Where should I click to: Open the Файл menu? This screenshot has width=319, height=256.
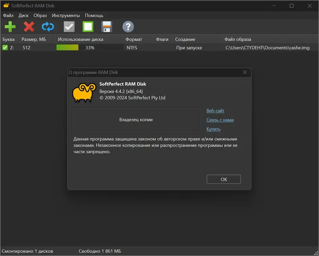coord(9,15)
